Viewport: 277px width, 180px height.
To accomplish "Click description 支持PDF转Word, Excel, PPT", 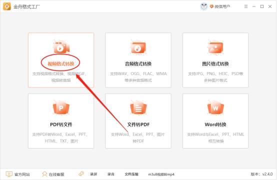I will [x=60, y=137].
